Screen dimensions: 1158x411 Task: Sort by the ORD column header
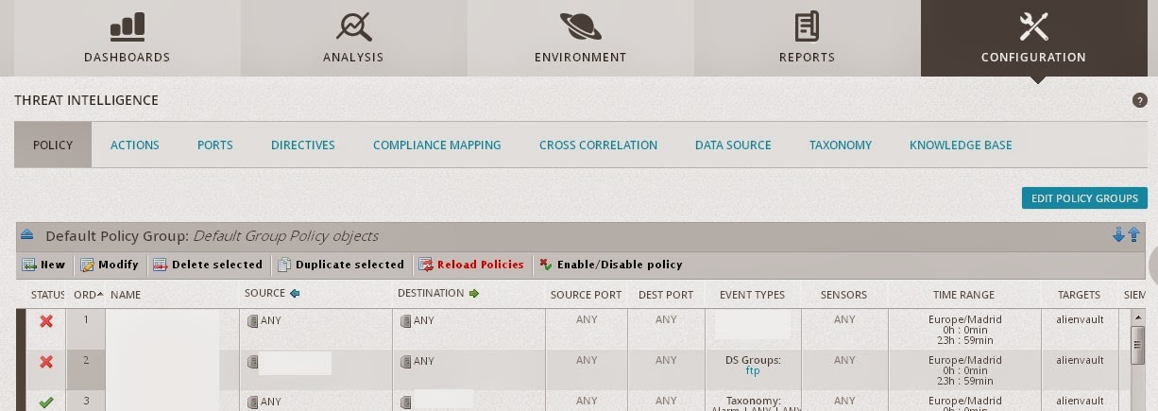[86, 295]
